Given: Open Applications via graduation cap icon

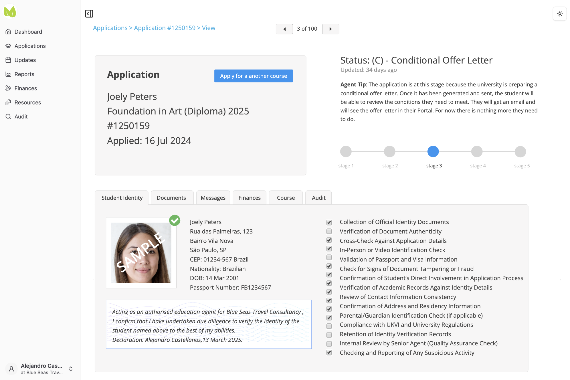Looking at the screenshot, I should [x=8, y=46].
